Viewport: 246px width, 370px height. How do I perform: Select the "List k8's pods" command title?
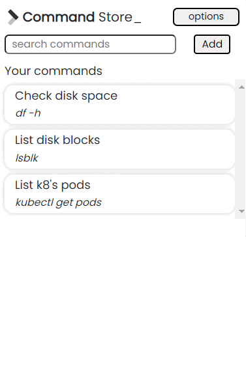click(x=53, y=185)
